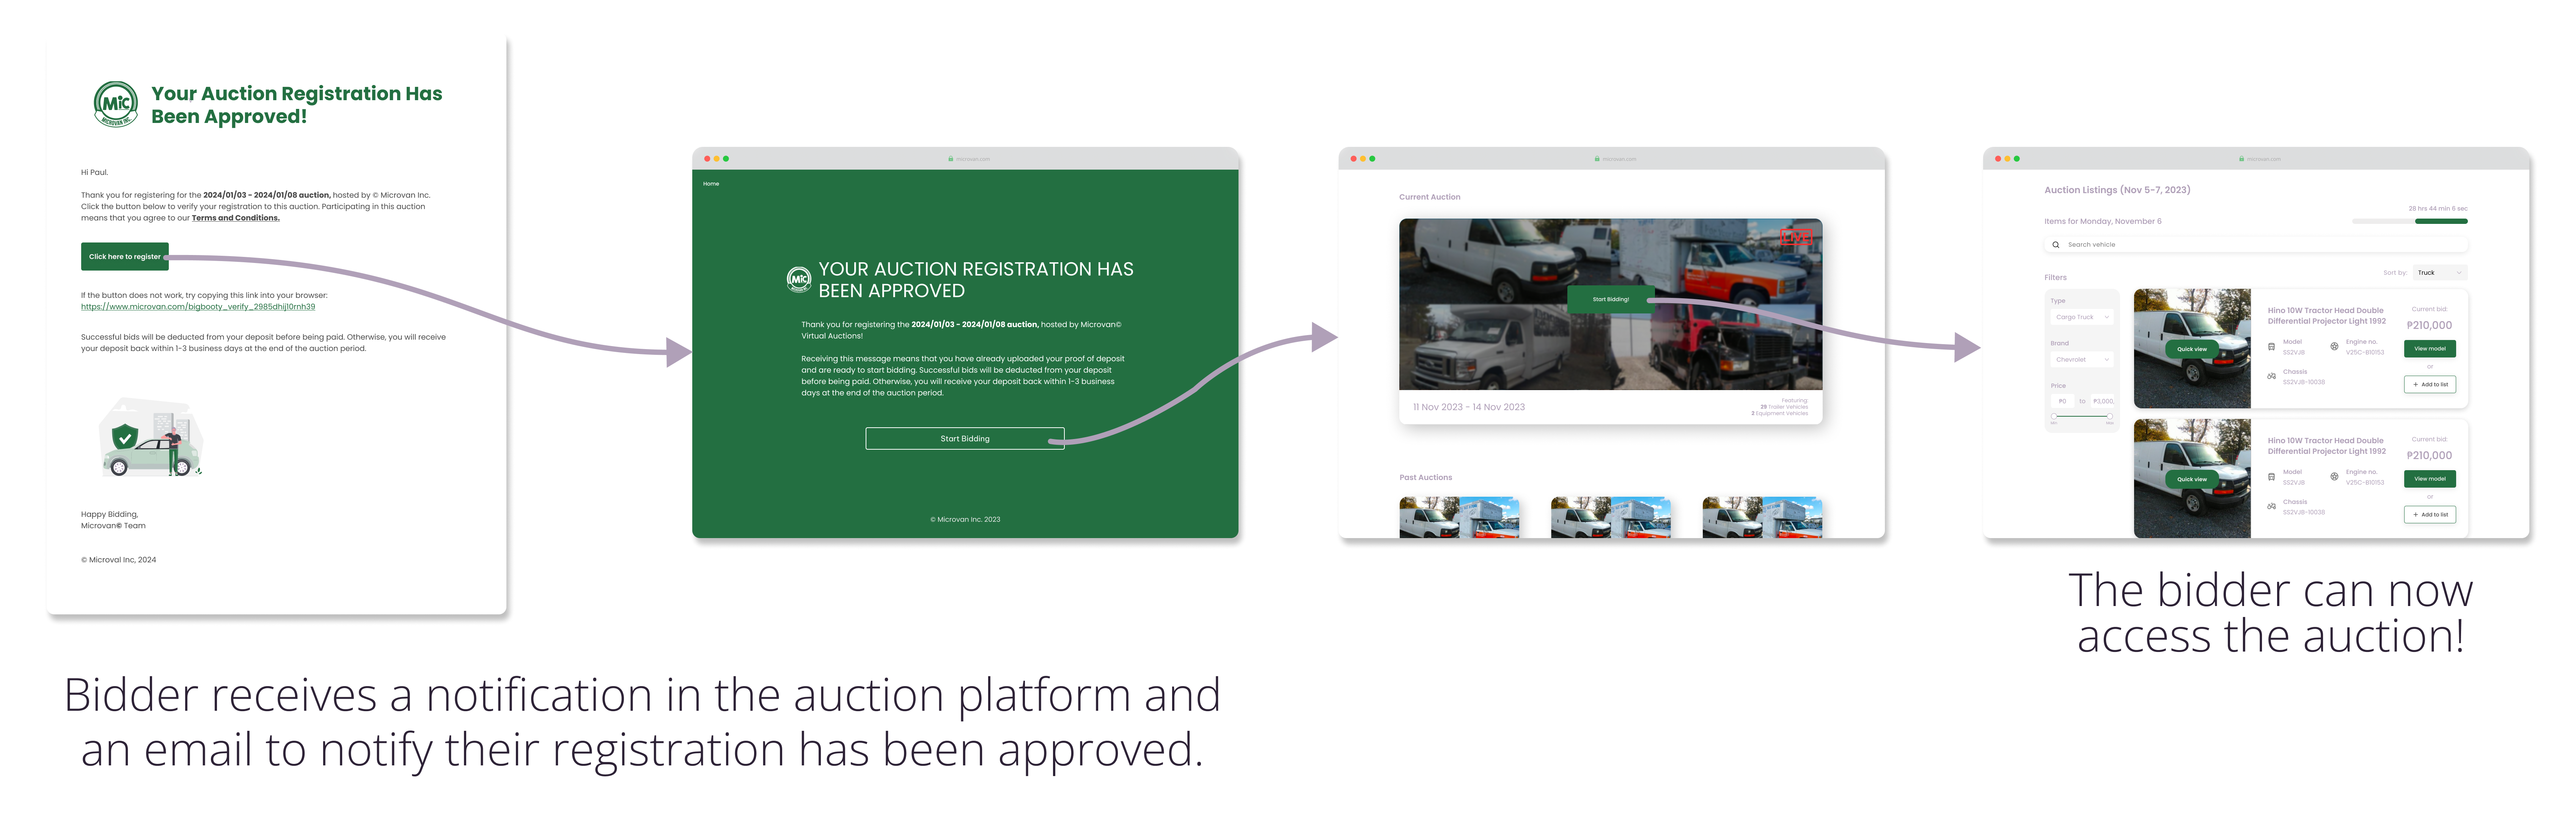Click the microvan.com verification URL link
Viewport: 2576px width, 817px height.
(x=198, y=307)
